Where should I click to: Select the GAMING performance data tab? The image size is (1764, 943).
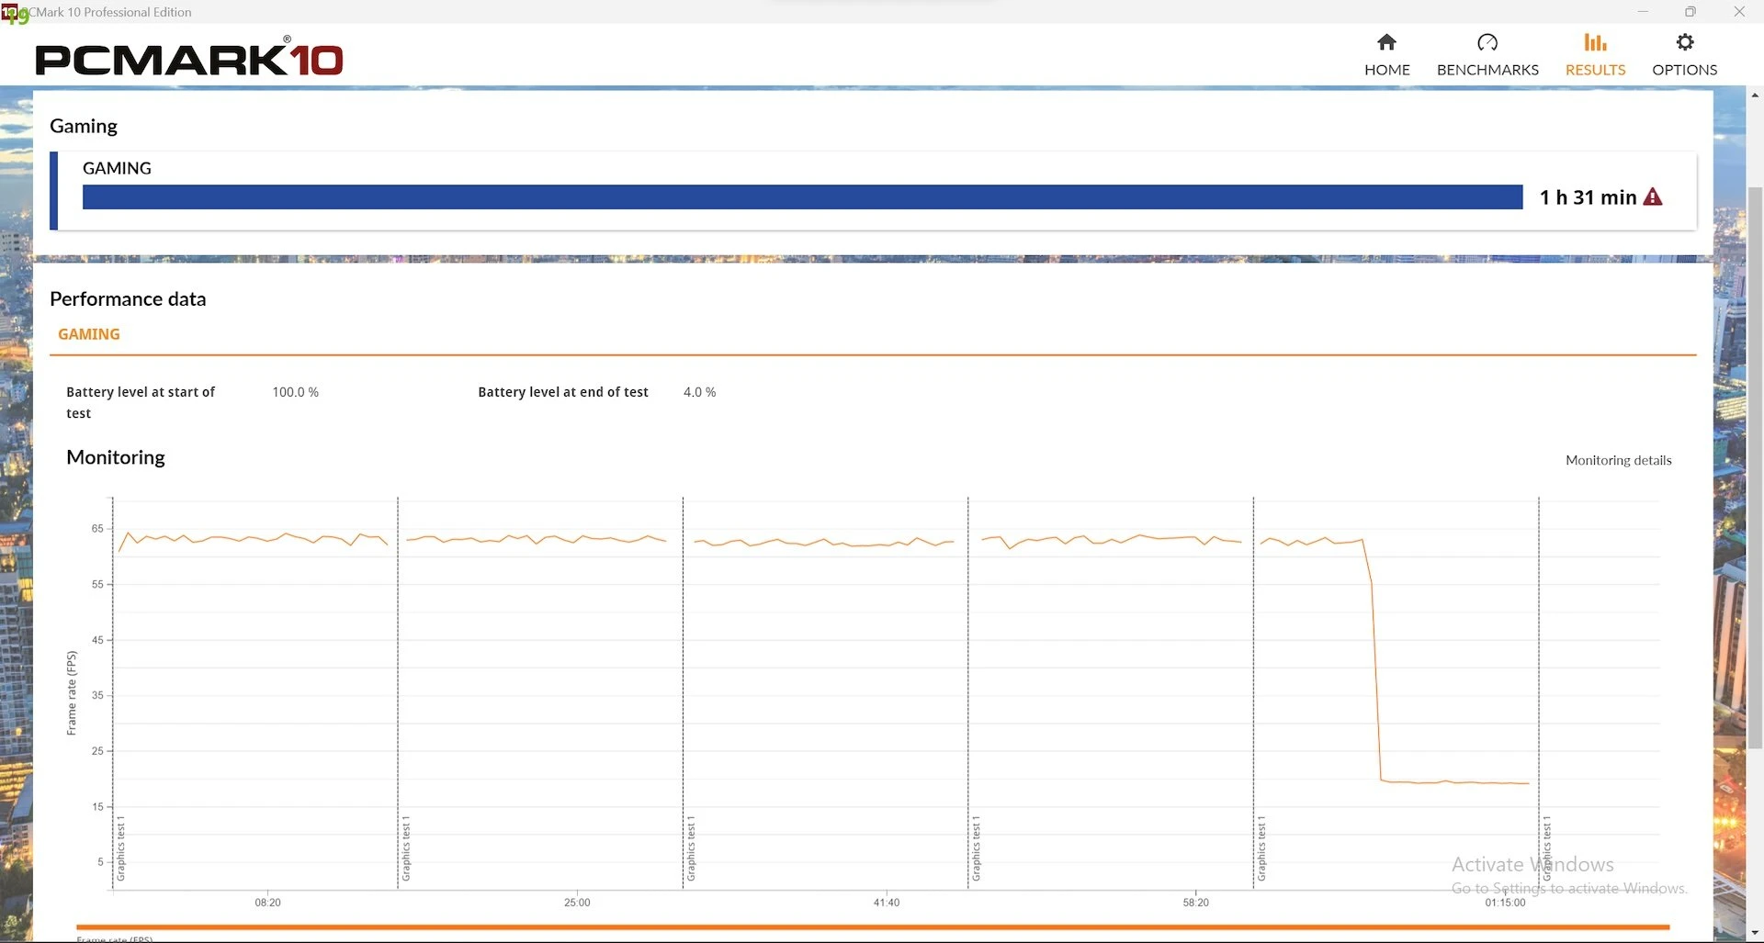coord(89,334)
